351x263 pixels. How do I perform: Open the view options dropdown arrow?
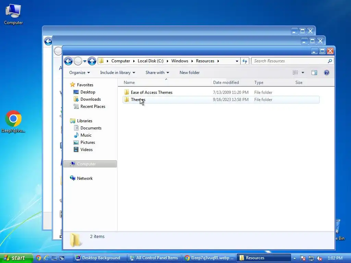(303, 73)
